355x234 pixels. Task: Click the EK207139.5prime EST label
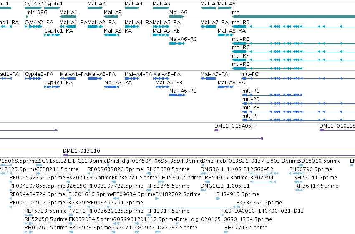click(89, 178)
